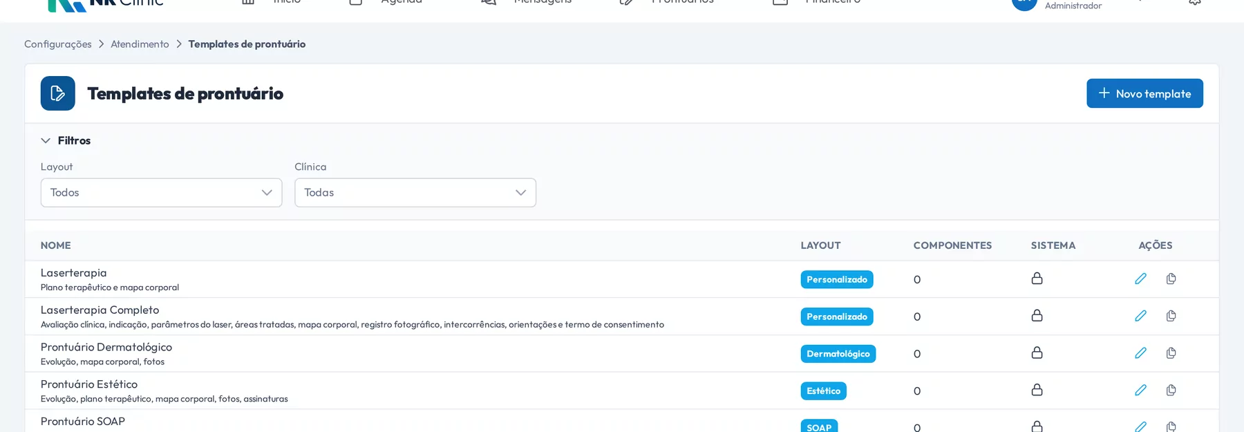Click the Personalizado badge in Laserterapia row

[837, 279]
